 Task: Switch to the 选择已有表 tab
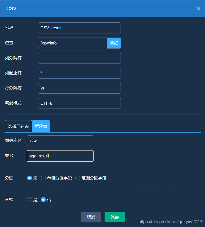pos(18,126)
